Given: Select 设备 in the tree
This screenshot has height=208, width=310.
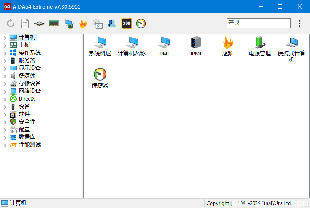Looking at the screenshot, I should tap(24, 107).
